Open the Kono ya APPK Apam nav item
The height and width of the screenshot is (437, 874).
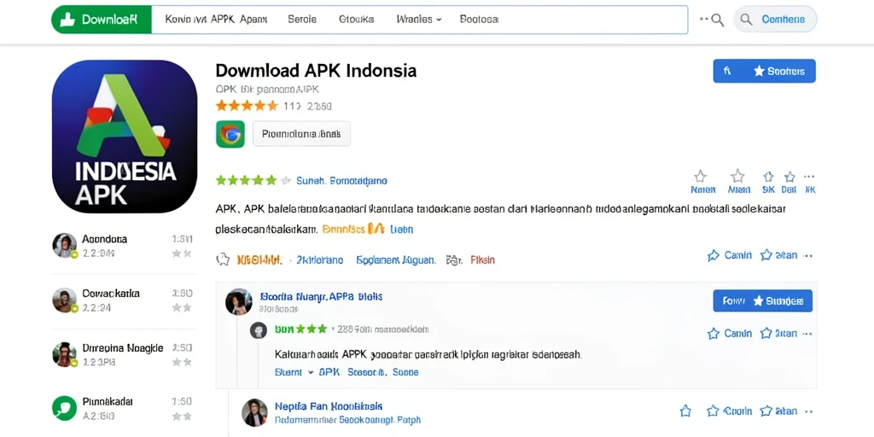pos(216,20)
